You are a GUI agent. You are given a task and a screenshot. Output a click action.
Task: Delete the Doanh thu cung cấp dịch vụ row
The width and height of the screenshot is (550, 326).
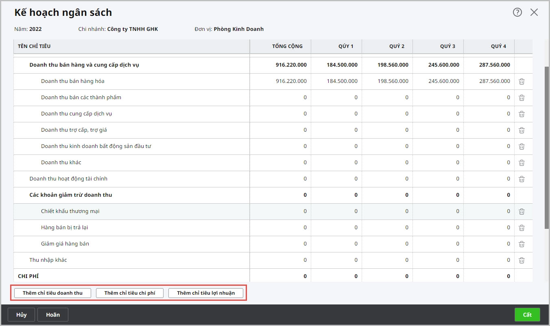[x=522, y=114]
